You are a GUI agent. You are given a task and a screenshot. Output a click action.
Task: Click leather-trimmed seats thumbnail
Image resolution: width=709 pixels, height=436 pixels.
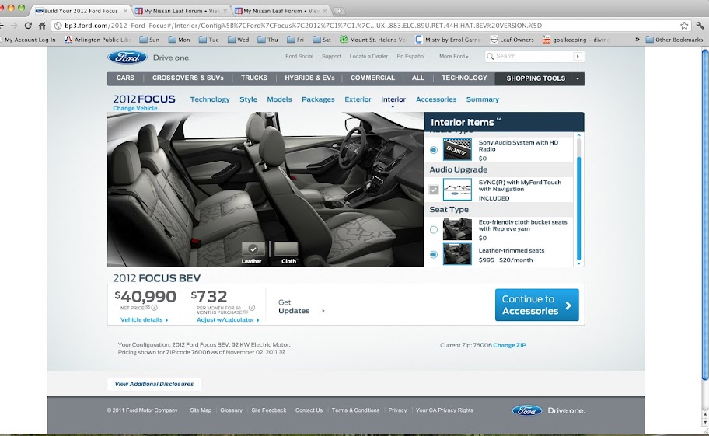457,254
